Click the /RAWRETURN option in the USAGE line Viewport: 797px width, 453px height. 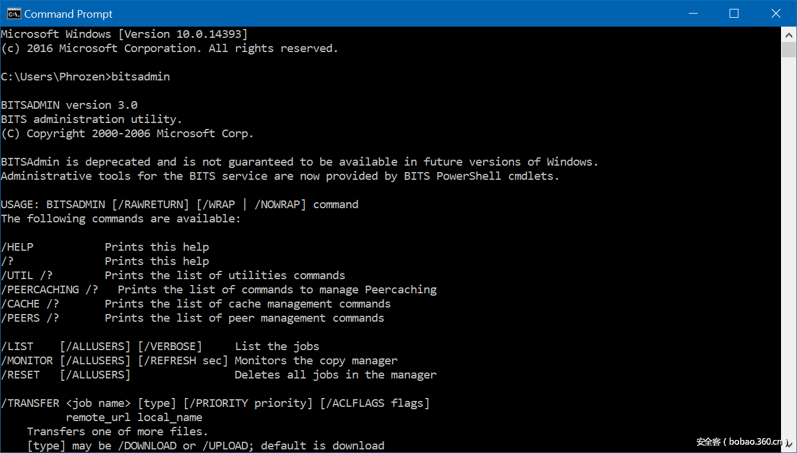coord(153,205)
